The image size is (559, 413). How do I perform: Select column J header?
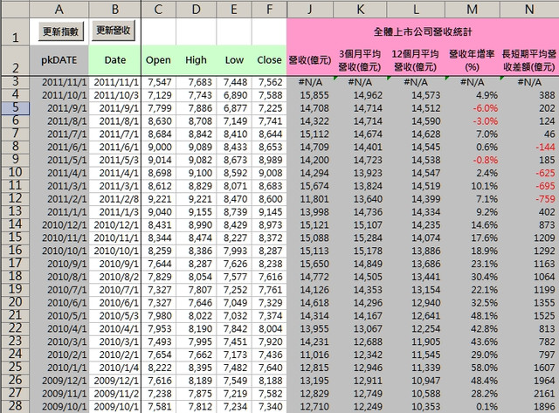[x=310, y=9]
